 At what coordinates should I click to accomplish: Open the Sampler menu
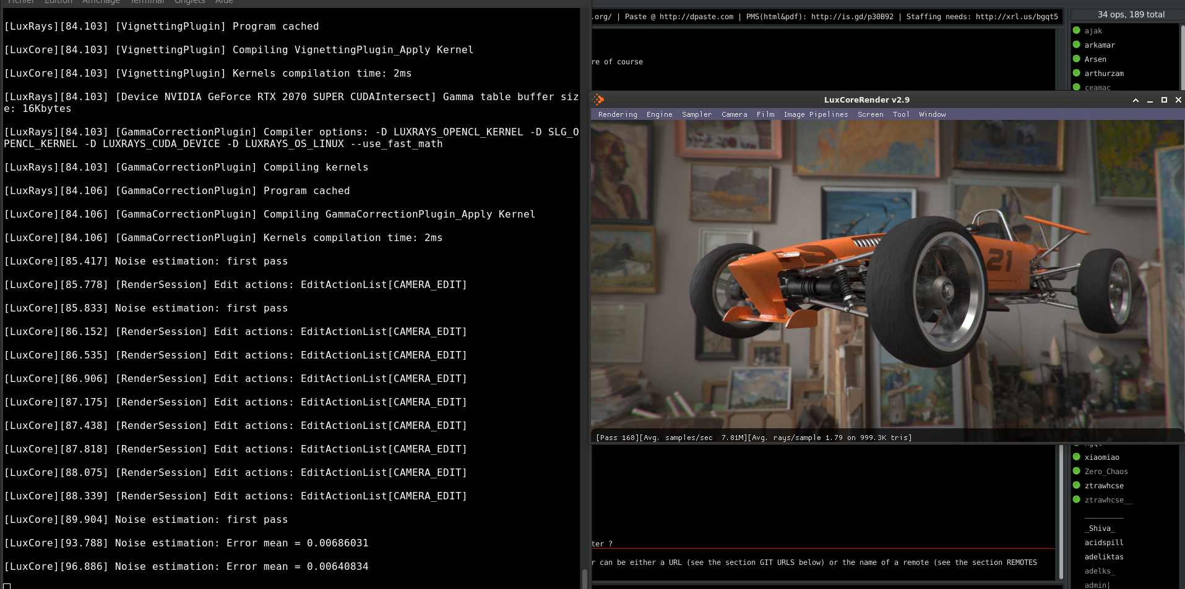tap(696, 114)
